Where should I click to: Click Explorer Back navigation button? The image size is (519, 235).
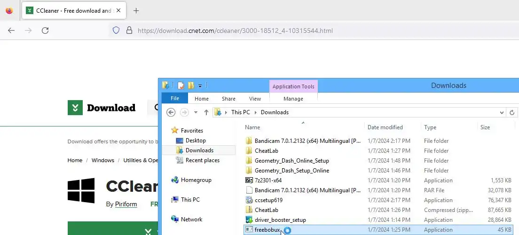pyautogui.click(x=171, y=112)
